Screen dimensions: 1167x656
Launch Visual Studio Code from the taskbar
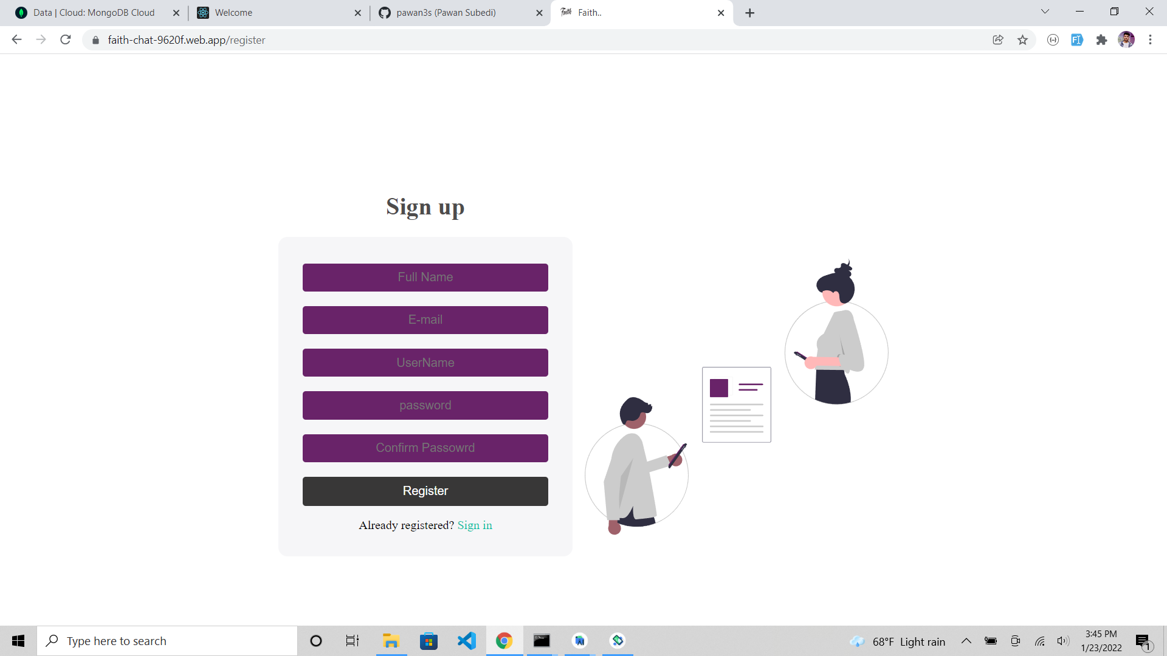(466, 640)
